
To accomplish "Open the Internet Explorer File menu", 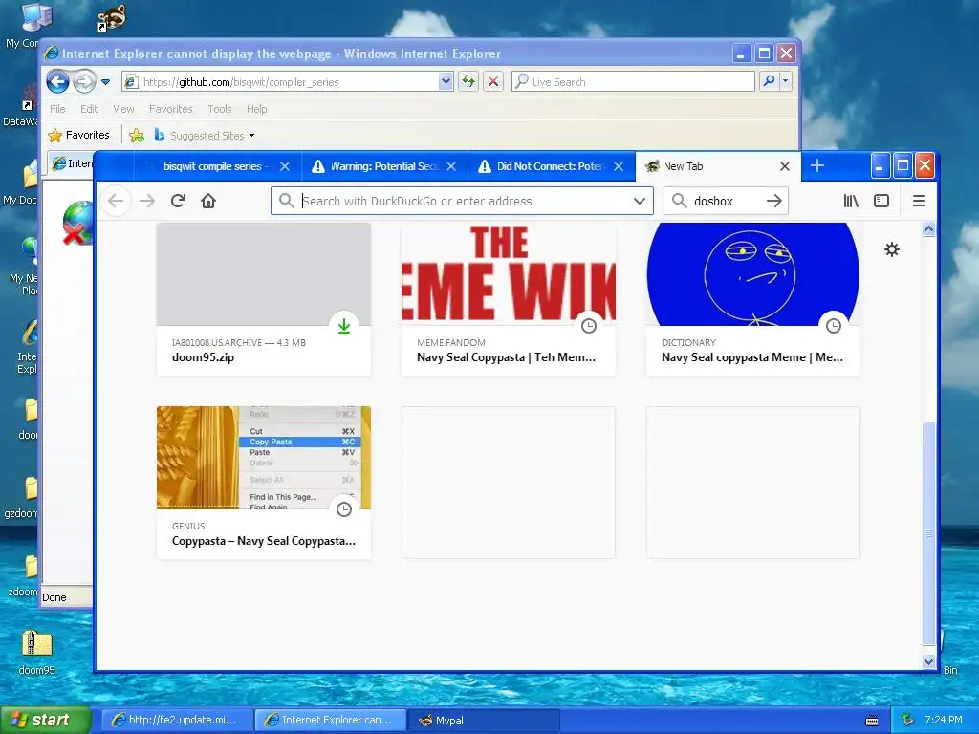I will 57,109.
